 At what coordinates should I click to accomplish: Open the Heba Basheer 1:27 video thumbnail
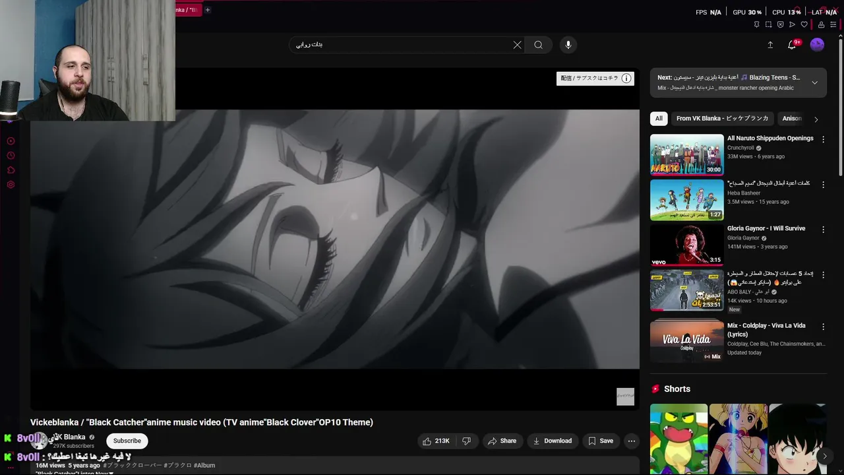(x=687, y=200)
